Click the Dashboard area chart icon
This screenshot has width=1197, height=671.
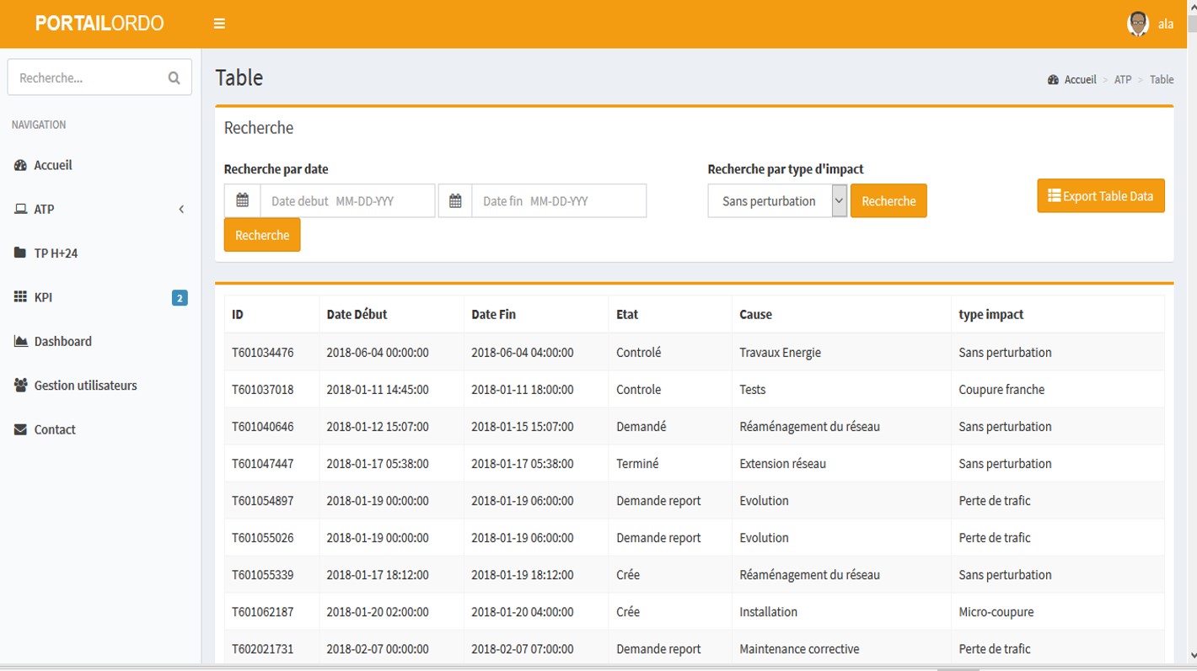(x=21, y=341)
